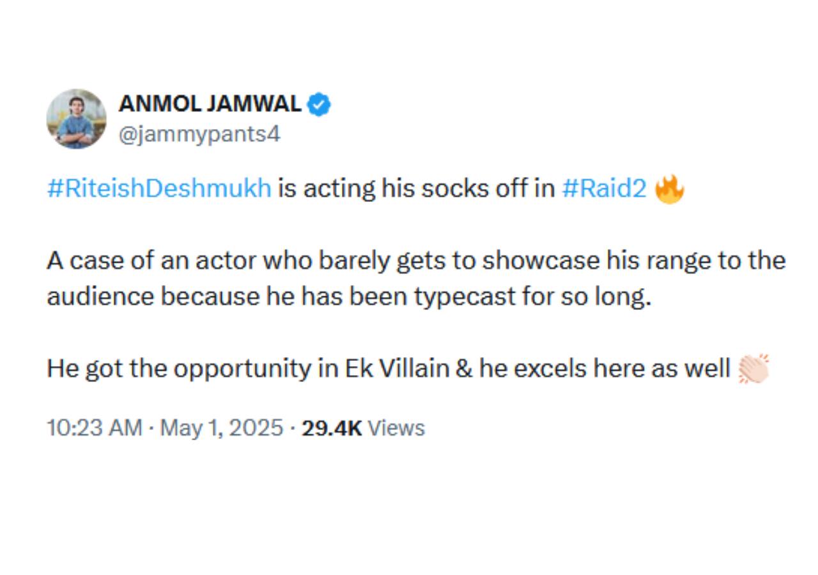Open the #RiteishDeshmukh hashtag
Image resolution: width=818 pixels, height=575 pixels.
click(159, 189)
